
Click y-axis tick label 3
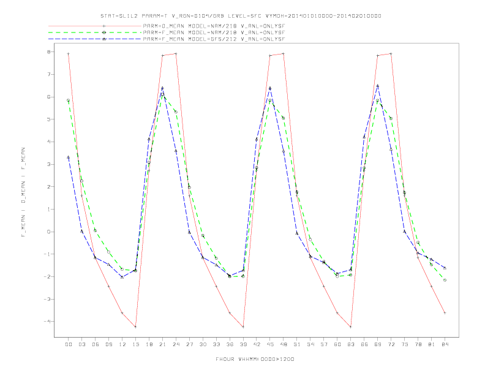pos(49,164)
